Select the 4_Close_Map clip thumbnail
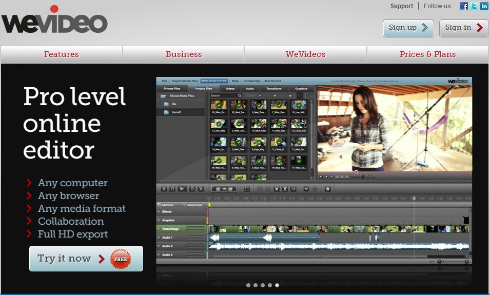 point(219,125)
